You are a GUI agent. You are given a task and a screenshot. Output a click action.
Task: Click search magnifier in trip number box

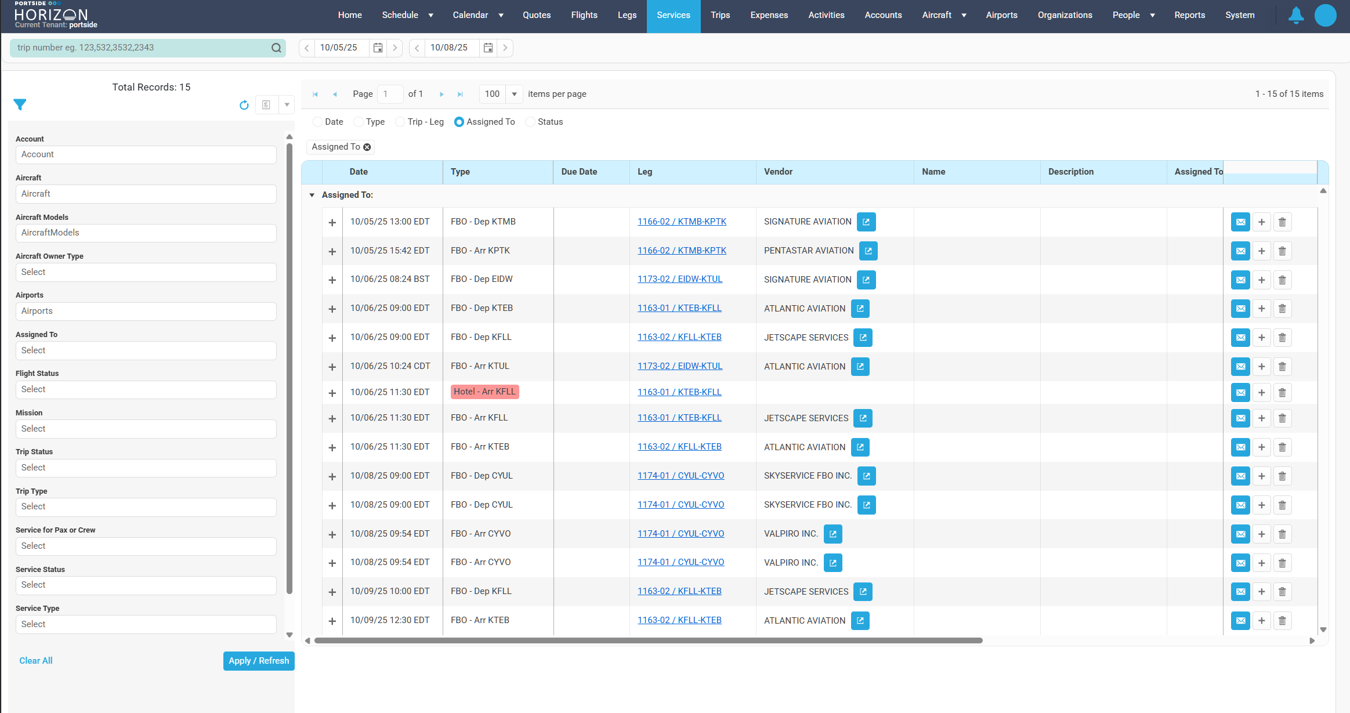pos(276,48)
